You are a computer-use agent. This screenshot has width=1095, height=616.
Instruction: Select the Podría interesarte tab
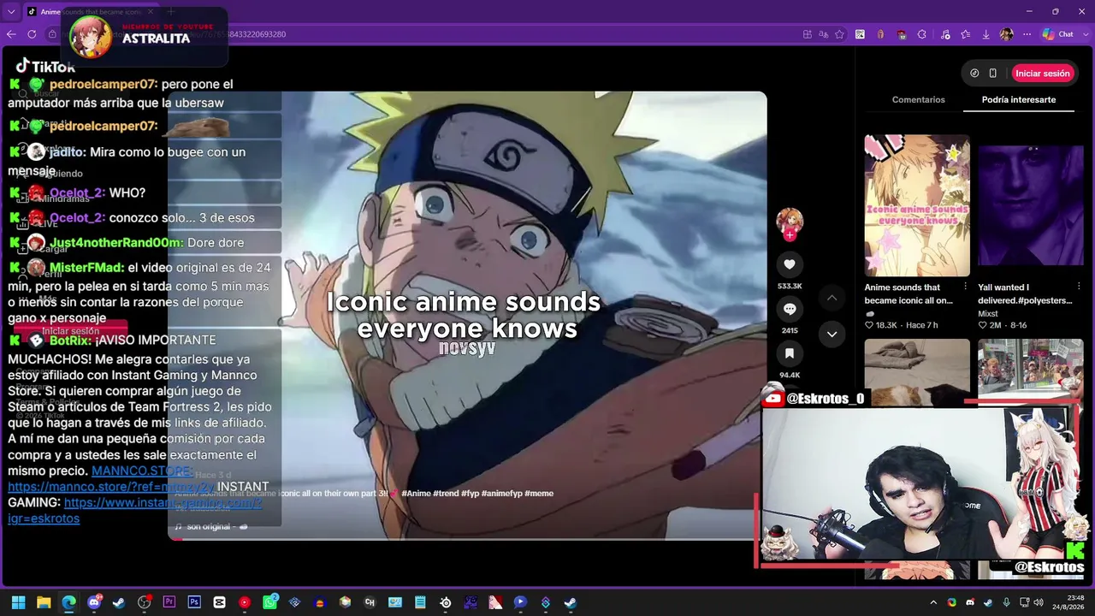1019,100
